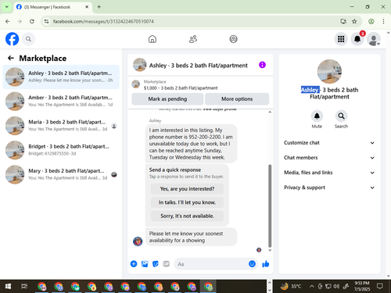The height and width of the screenshot is (293, 391).
Task: Open the listing thumbnail beside $1,000 Marketplace
Action: [135, 84]
